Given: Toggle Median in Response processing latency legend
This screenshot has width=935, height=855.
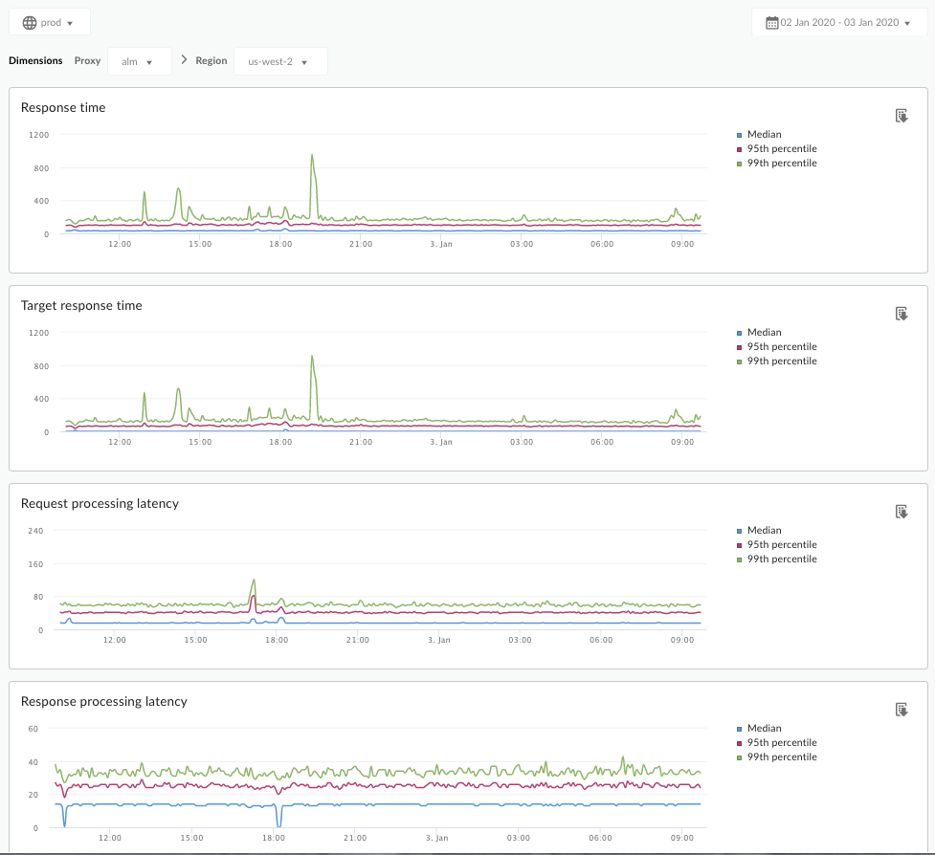Looking at the screenshot, I should pyautogui.click(x=764, y=729).
